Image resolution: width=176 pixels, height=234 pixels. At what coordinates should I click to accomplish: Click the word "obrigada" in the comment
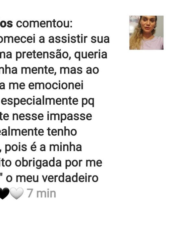(38, 163)
